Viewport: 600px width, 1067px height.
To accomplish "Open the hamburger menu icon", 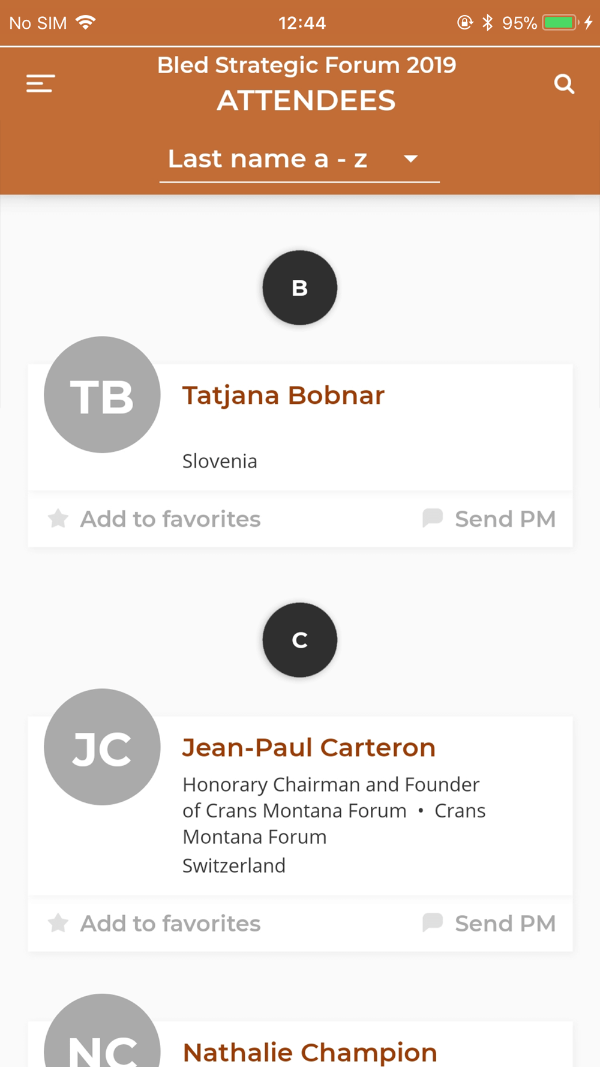I will (x=41, y=83).
